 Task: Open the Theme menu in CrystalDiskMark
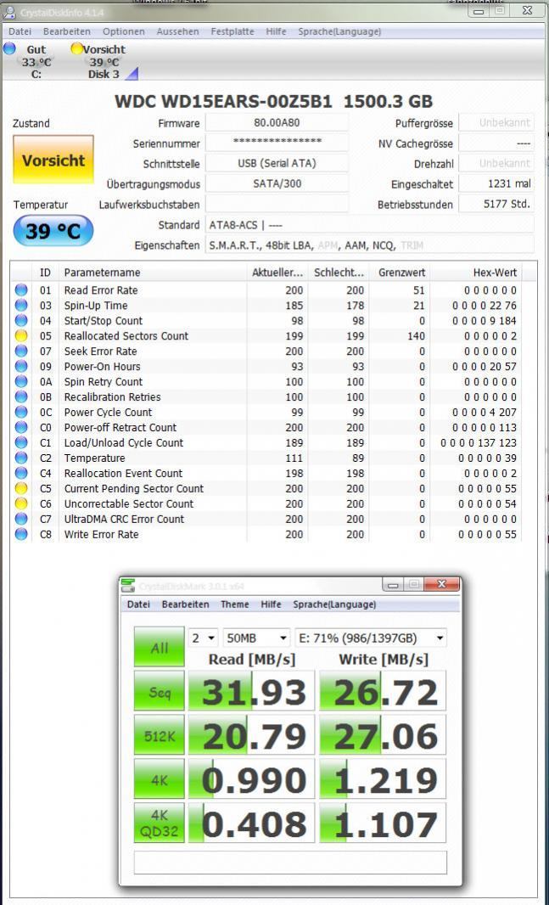point(235,604)
